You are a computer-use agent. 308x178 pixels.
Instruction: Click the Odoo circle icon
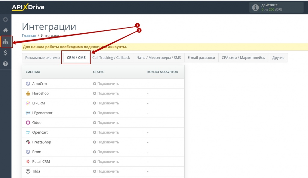[x=28, y=122]
